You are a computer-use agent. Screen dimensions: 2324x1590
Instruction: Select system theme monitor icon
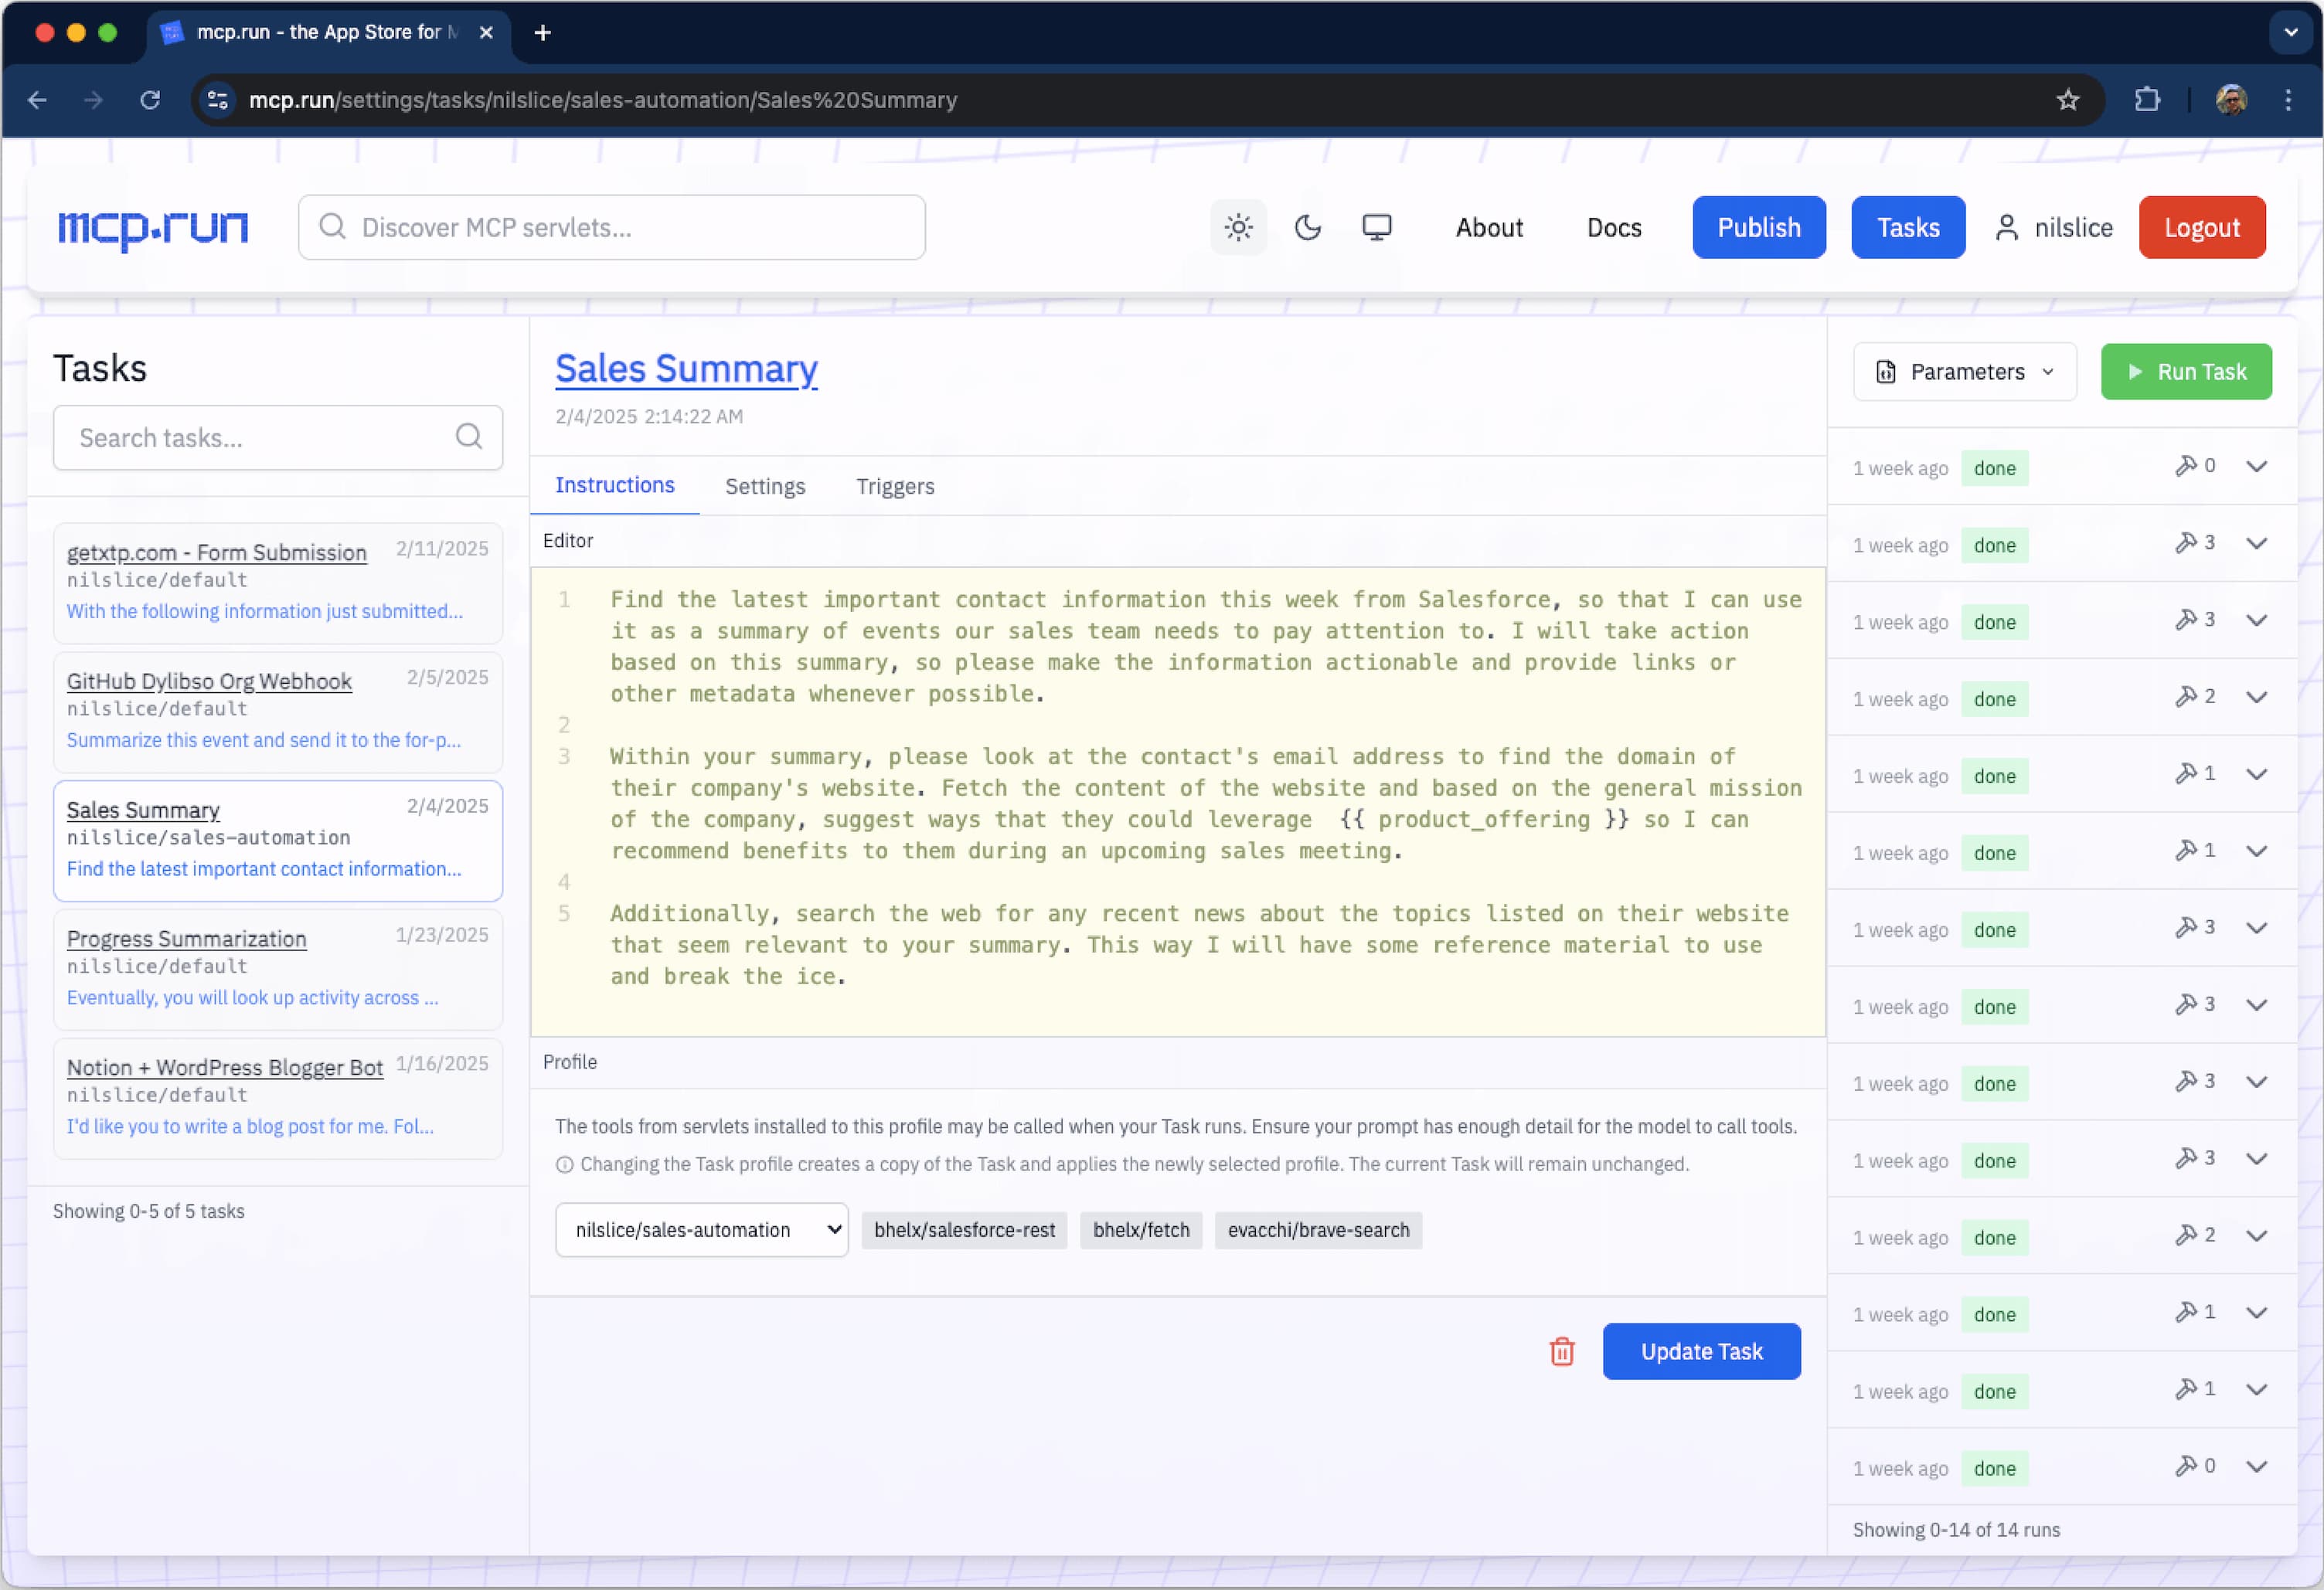1376,228
